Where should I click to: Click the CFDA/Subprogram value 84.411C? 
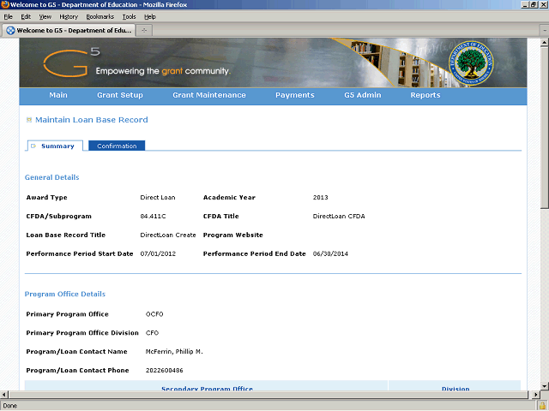click(153, 217)
